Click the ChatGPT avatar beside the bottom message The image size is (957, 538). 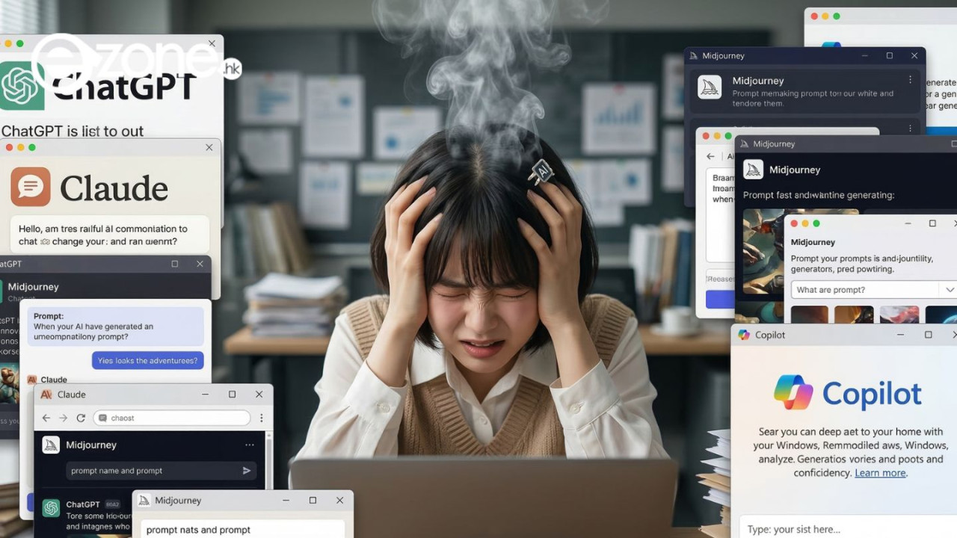[51, 508]
